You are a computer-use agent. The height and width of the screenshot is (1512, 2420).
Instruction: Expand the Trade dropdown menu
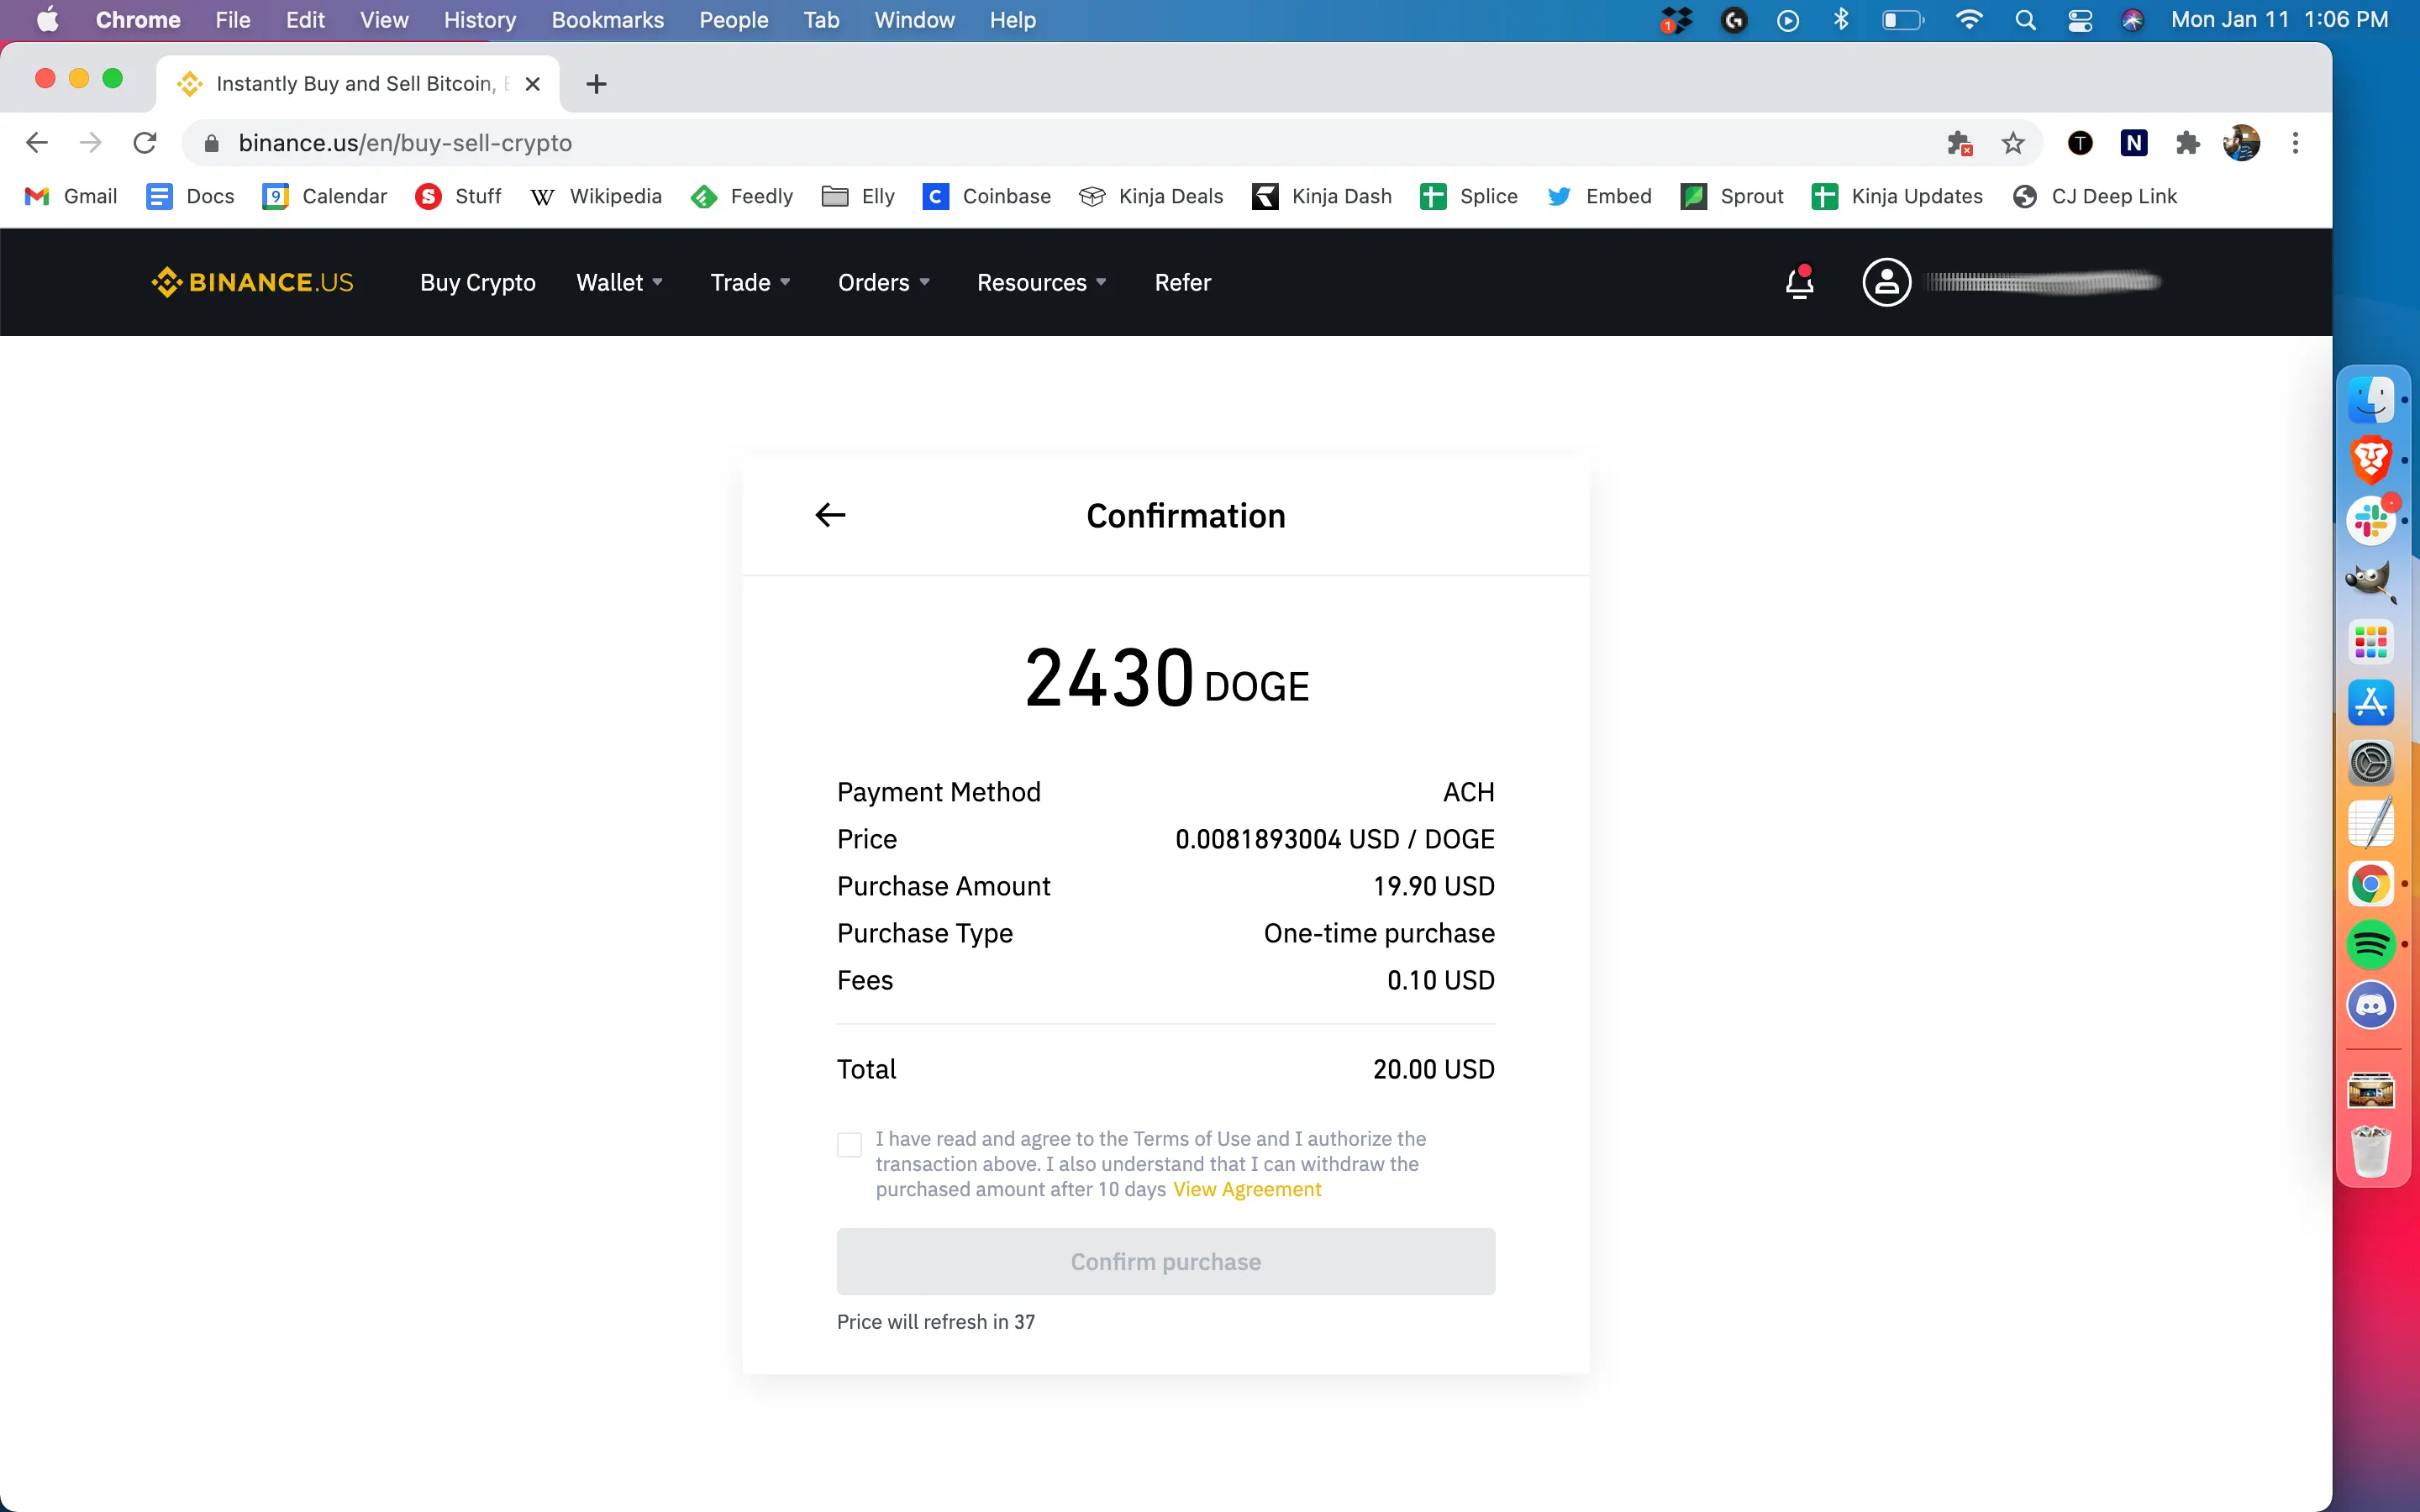(750, 282)
